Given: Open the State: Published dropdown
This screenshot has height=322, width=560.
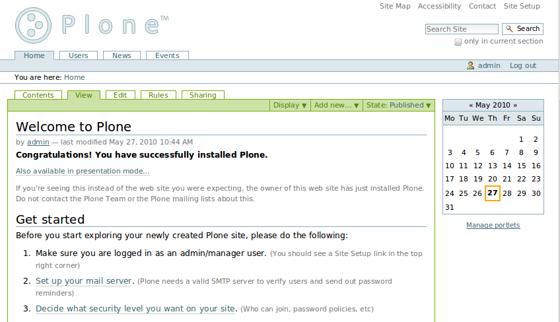Looking at the screenshot, I should 399,106.
